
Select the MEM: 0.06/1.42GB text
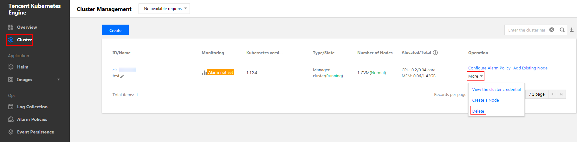pyautogui.click(x=418, y=76)
